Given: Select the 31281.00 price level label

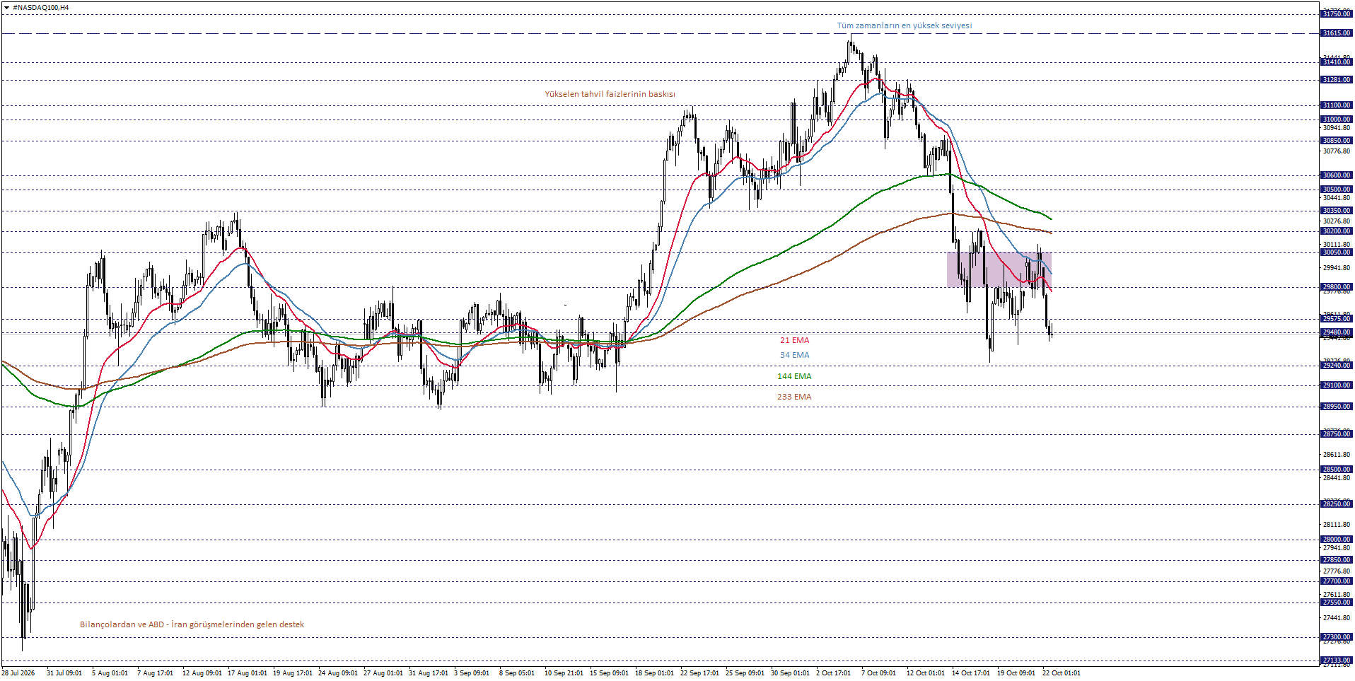Looking at the screenshot, I should 1336,80.
